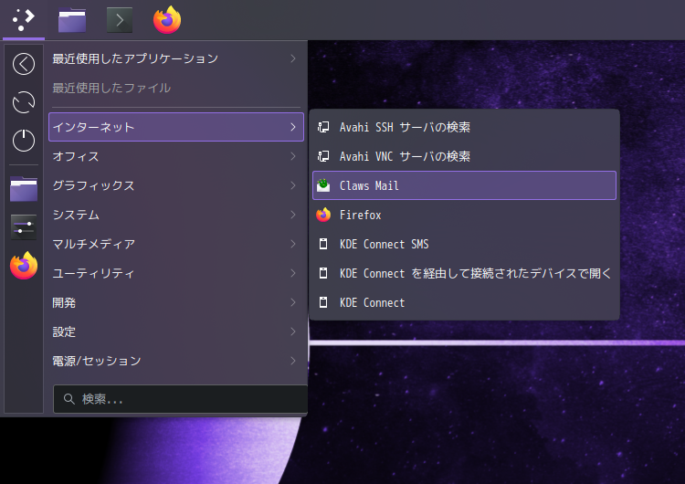685x484 pixels.
Task: Open the 電源/セッション category
Action: pyautogui.click(x=176, y=361)
